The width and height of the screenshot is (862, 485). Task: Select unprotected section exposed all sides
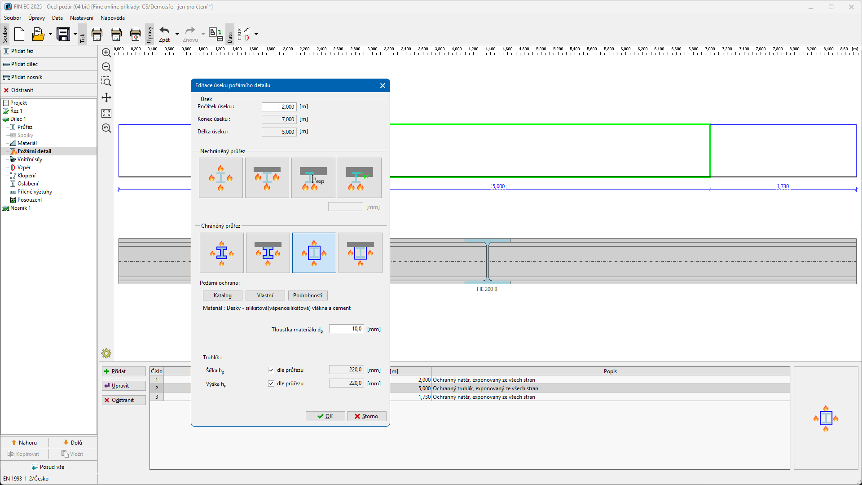pos(221,178)
